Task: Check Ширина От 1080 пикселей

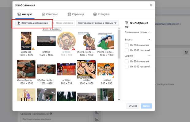Action: pyautogui.click(x=127, y=66)
